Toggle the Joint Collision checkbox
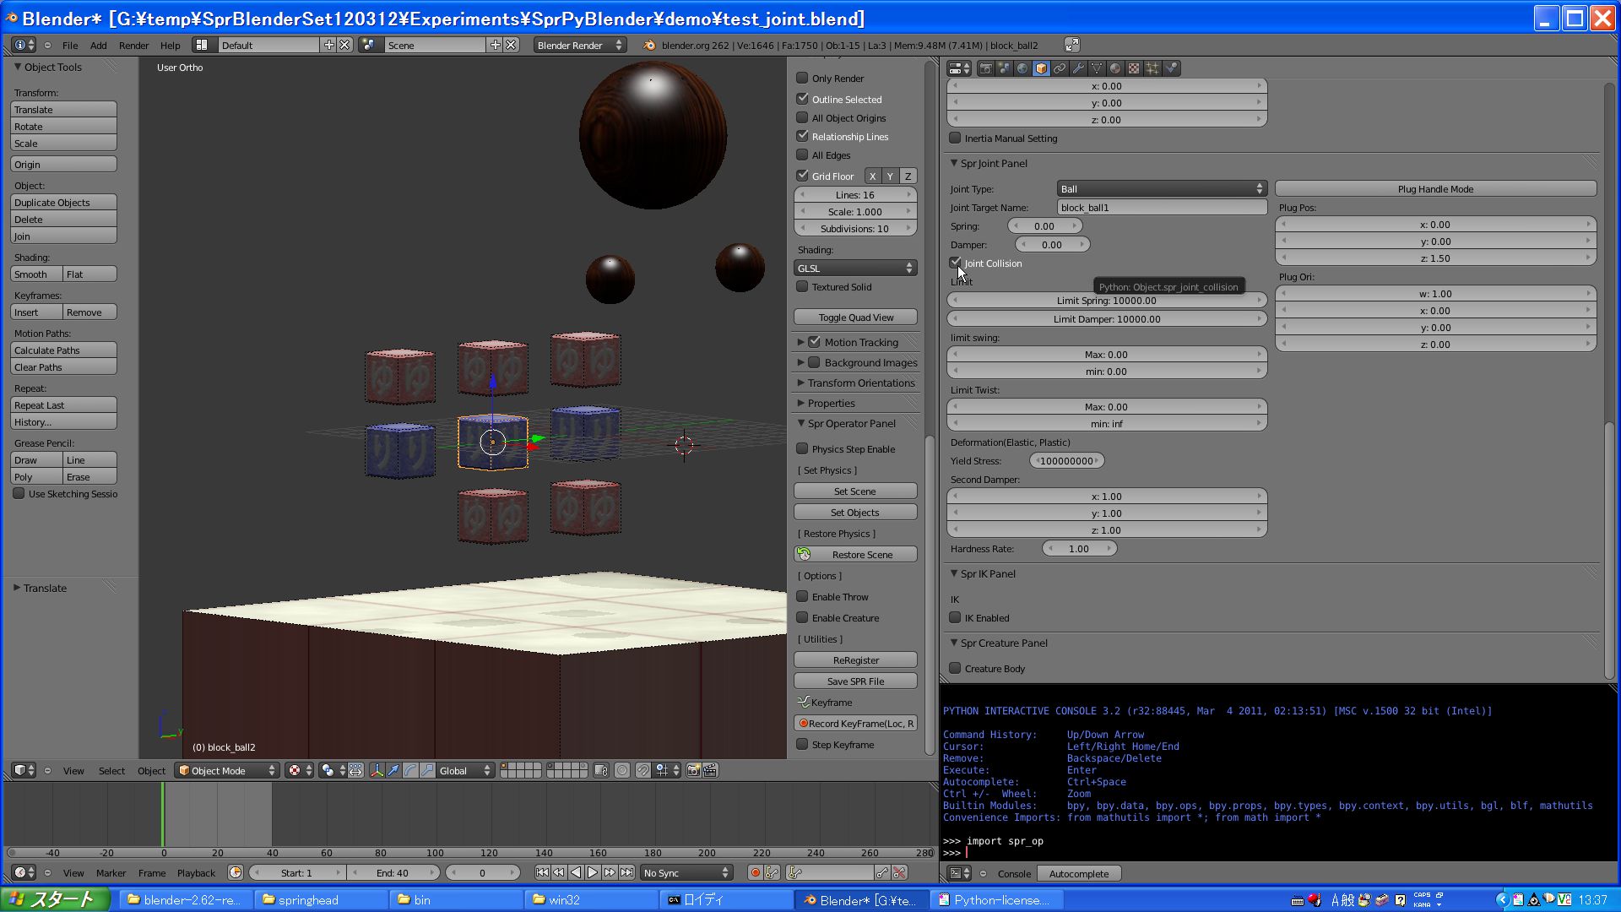The image size is (1621, 912). [955, 263]
